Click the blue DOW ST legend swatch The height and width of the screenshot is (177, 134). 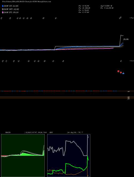click(3, 6)
